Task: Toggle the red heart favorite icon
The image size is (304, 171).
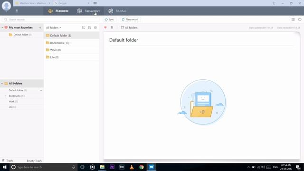Action: [x=105, y=28]
